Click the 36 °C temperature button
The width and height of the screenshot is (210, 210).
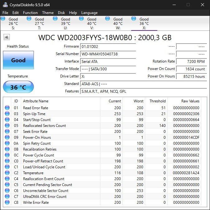click(18, 87)
